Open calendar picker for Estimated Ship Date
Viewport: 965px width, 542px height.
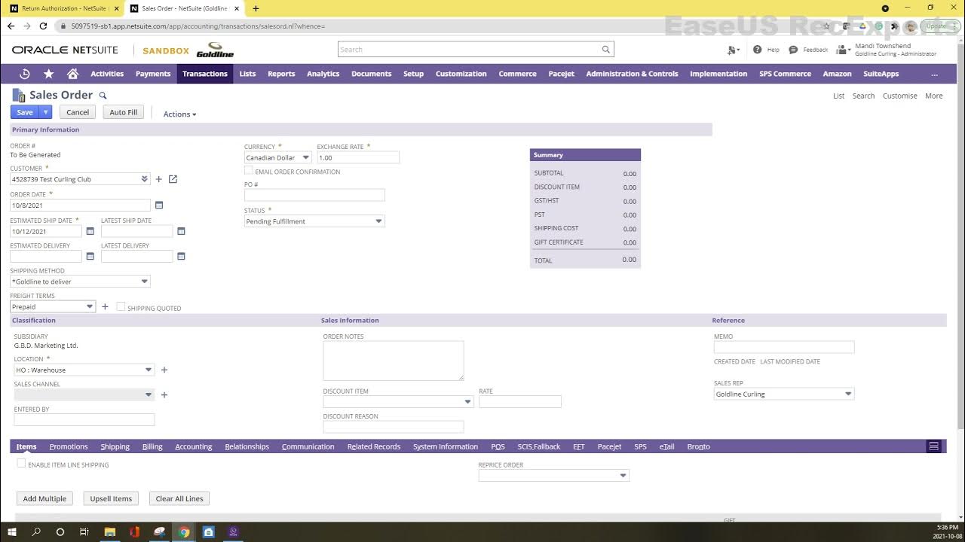tap(90, 231)
